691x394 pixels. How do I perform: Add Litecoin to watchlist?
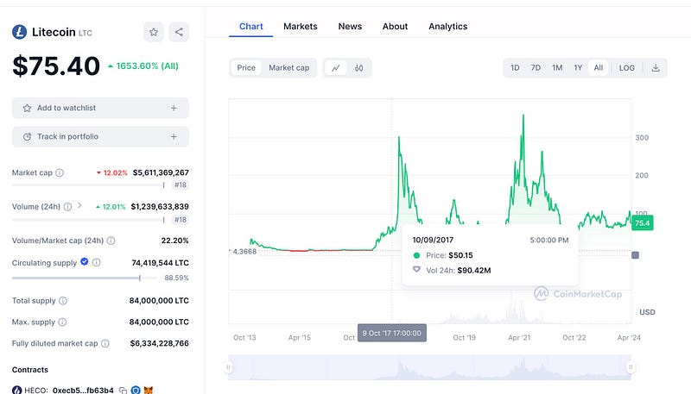coord(100,108)
